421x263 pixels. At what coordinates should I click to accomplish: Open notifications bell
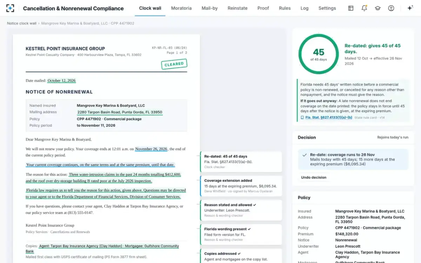click(x=364, y=8)
